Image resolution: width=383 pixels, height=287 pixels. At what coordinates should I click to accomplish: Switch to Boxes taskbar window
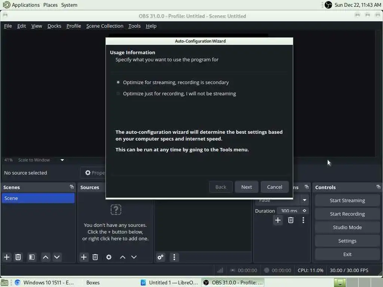(93, 283)
